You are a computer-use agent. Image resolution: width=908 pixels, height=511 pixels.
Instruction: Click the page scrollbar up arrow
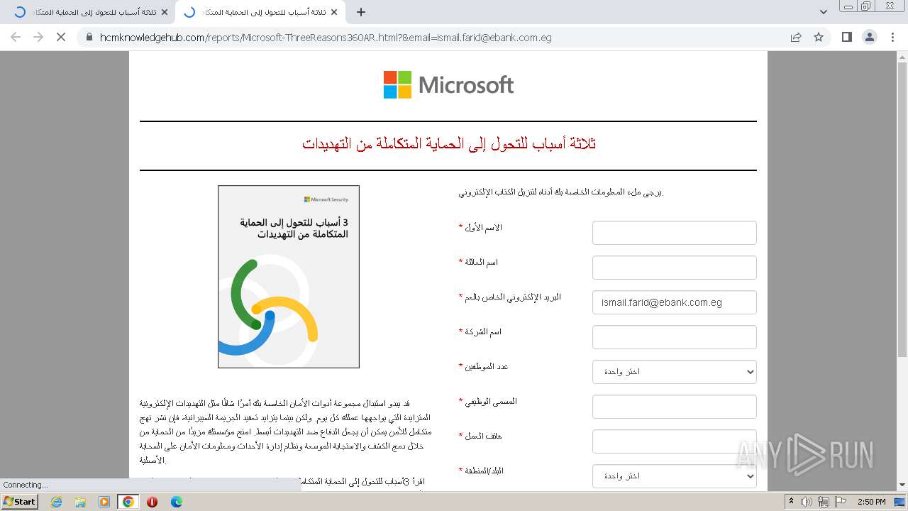tap(902, 57)
